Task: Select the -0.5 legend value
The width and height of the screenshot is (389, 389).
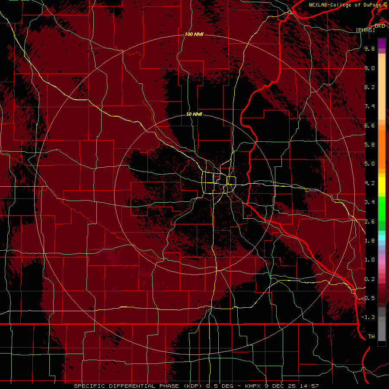Action: pos(368,298)
